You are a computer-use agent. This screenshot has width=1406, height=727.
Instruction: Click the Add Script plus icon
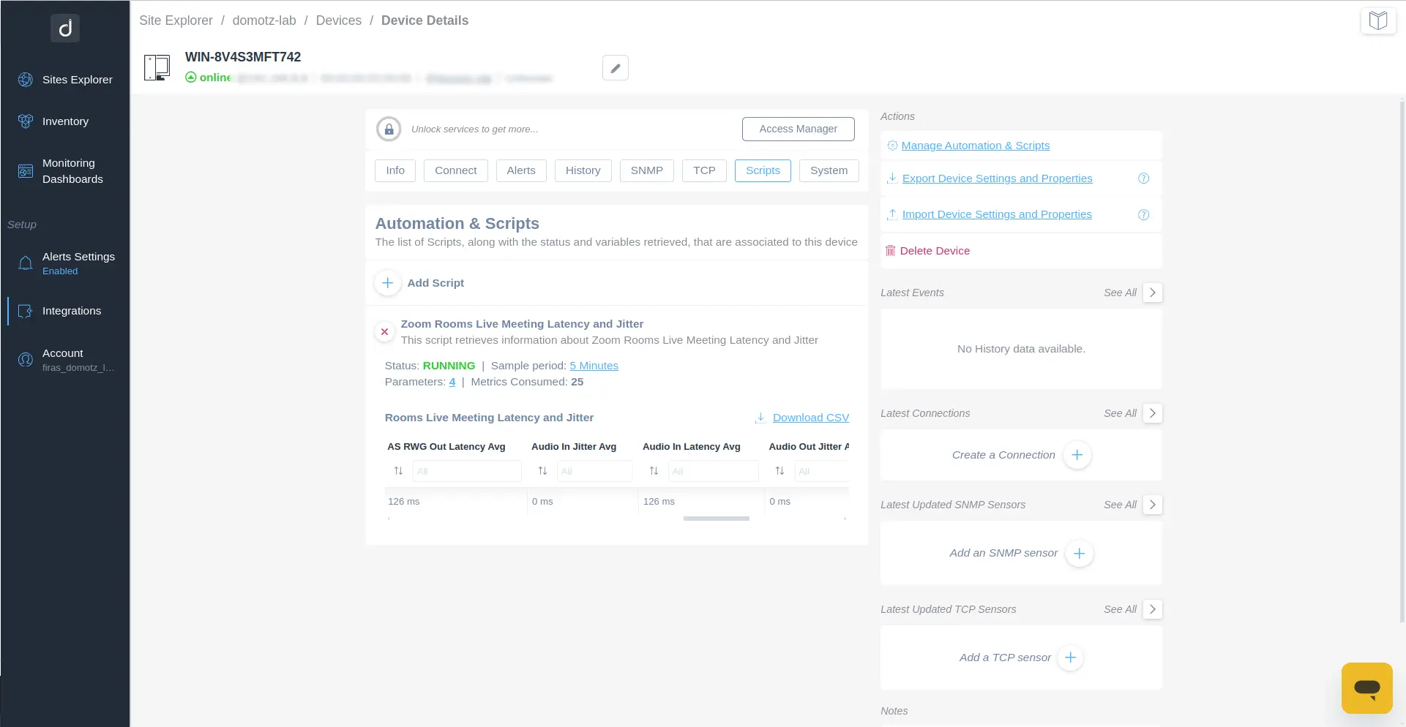pos(387,283)
